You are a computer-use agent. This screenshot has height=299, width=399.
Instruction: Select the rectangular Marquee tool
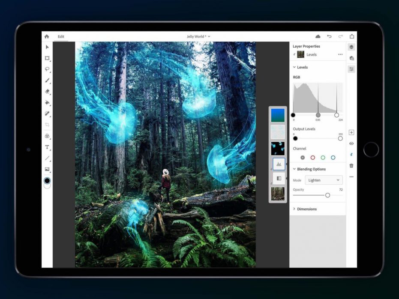[x=47, y=58]
